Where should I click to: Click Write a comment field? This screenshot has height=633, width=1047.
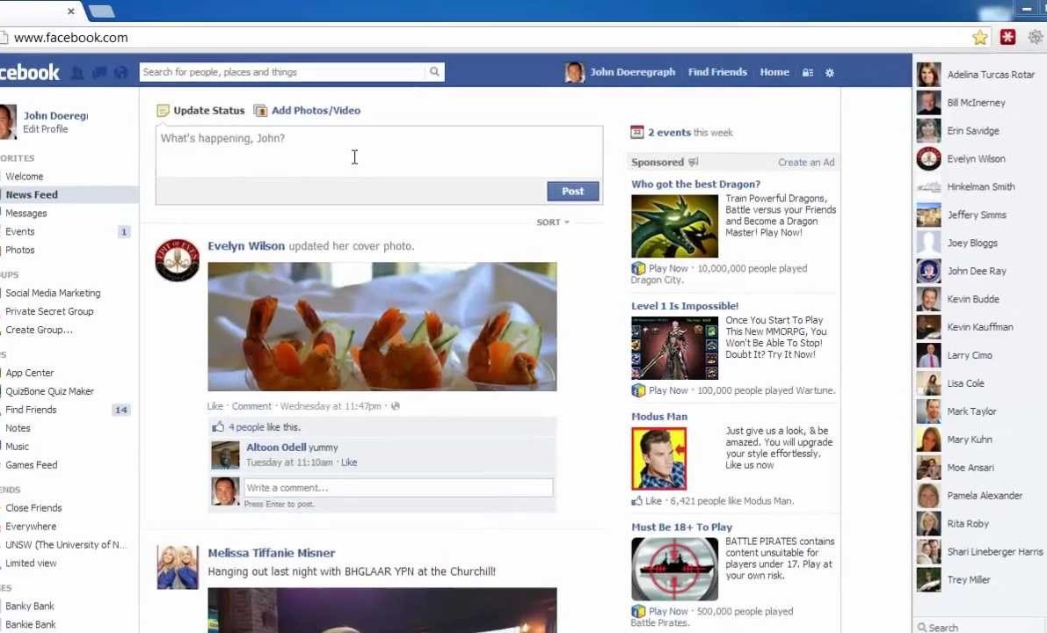[398, 487]
